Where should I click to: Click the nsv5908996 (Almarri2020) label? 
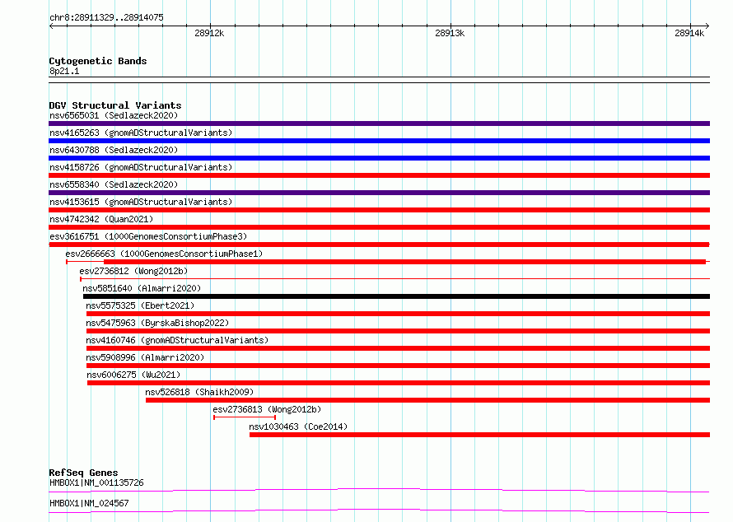click(145, 357)
